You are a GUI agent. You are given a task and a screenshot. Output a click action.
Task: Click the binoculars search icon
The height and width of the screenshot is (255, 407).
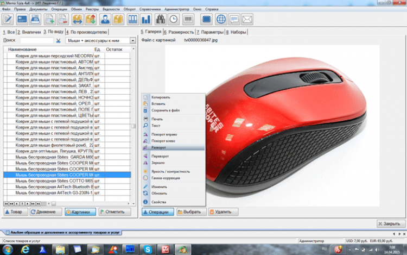(x=161, y=20)
